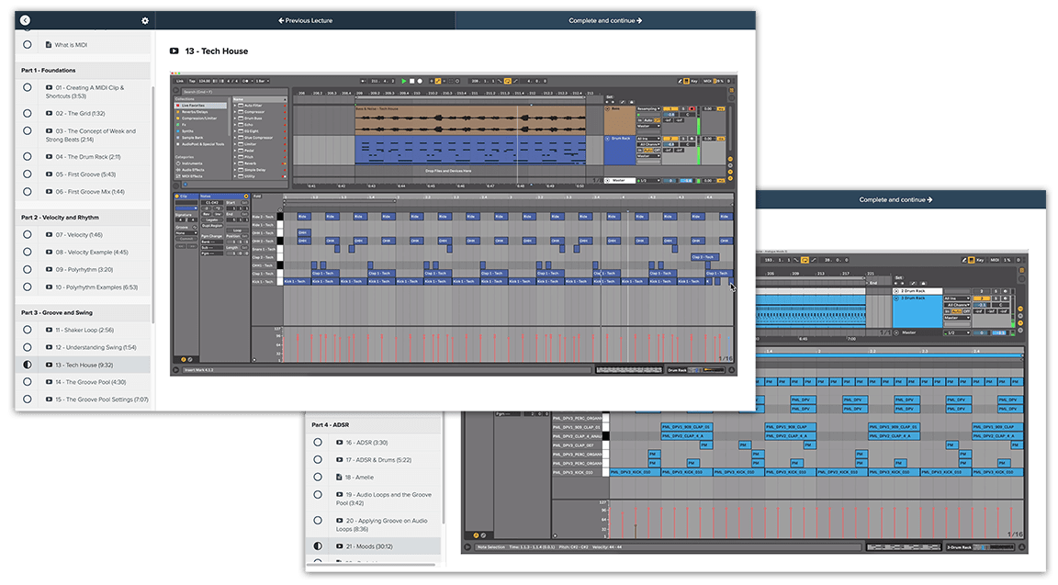
Task: Toggle the yellow loop switch in toolbar
Action: [x=507, y=81]
